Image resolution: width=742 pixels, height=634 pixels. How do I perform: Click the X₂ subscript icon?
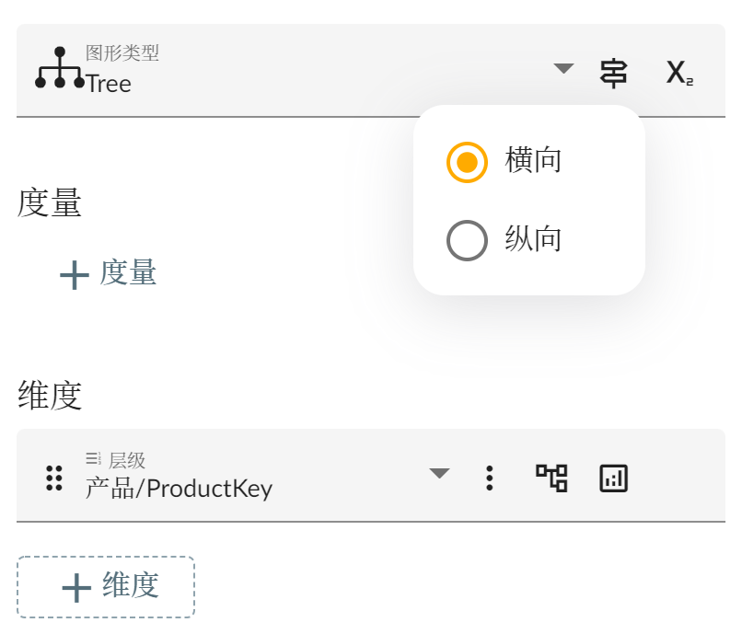pyautogui.click(x=679, y=73)
